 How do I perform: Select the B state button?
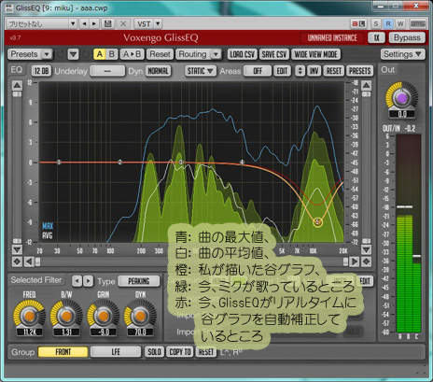coord(111,54)
